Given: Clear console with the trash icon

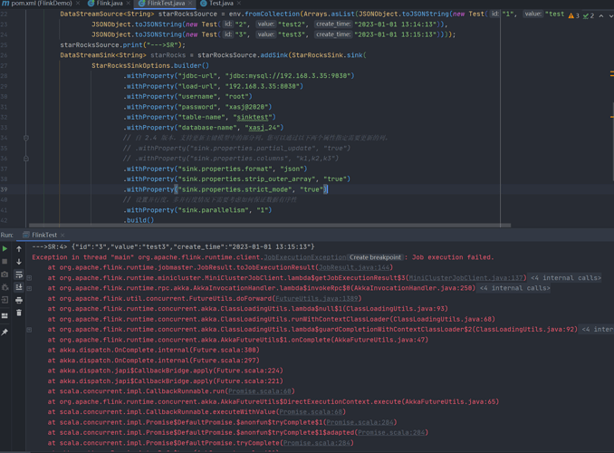Looking at the screenshot, I should pyautogui.click(x=19, y=313).
